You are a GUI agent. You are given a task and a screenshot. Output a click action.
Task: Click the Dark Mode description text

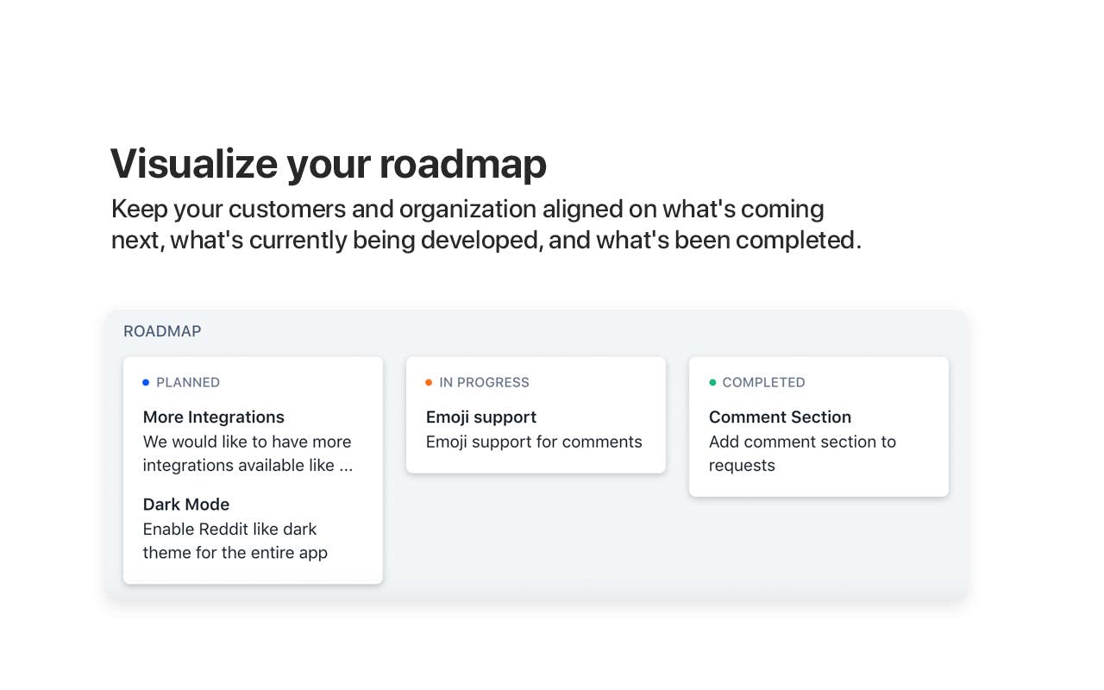235,541
